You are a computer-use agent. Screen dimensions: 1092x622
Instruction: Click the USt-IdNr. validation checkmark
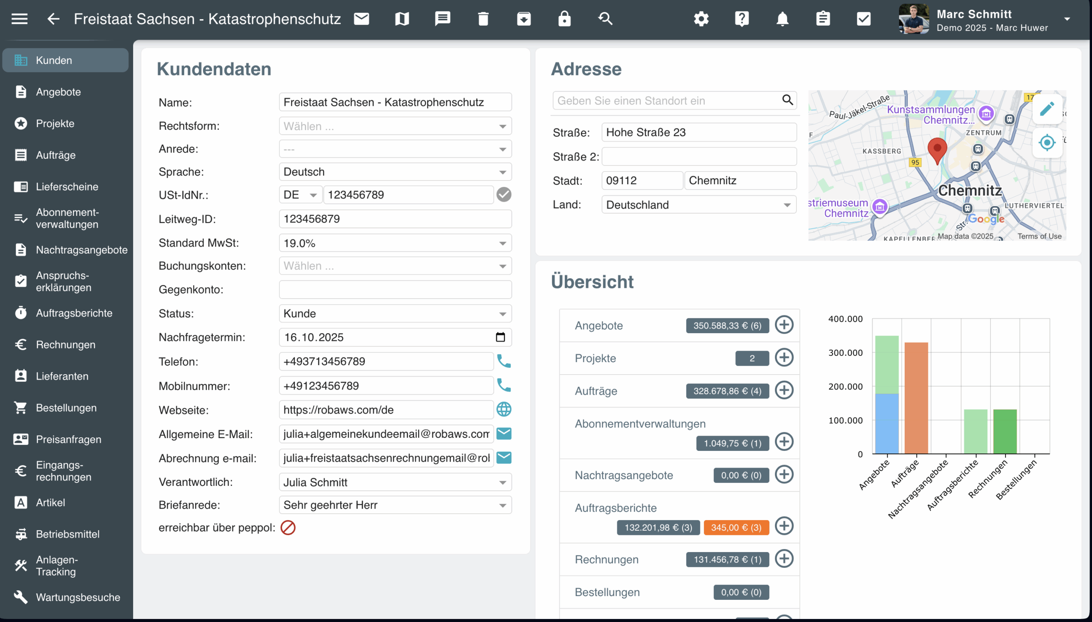504,195
